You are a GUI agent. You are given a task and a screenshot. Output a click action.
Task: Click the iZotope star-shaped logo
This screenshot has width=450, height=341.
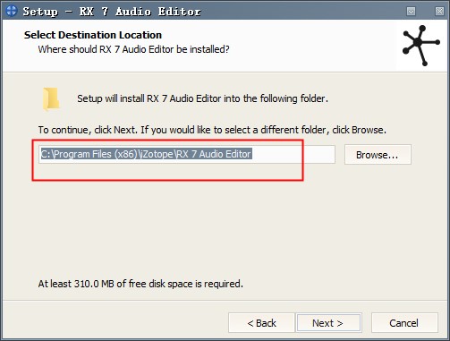pyautogui.click(x=420, y=46)
